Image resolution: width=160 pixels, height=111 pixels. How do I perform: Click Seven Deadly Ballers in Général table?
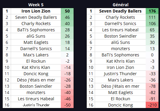click(x=120, y=11)
